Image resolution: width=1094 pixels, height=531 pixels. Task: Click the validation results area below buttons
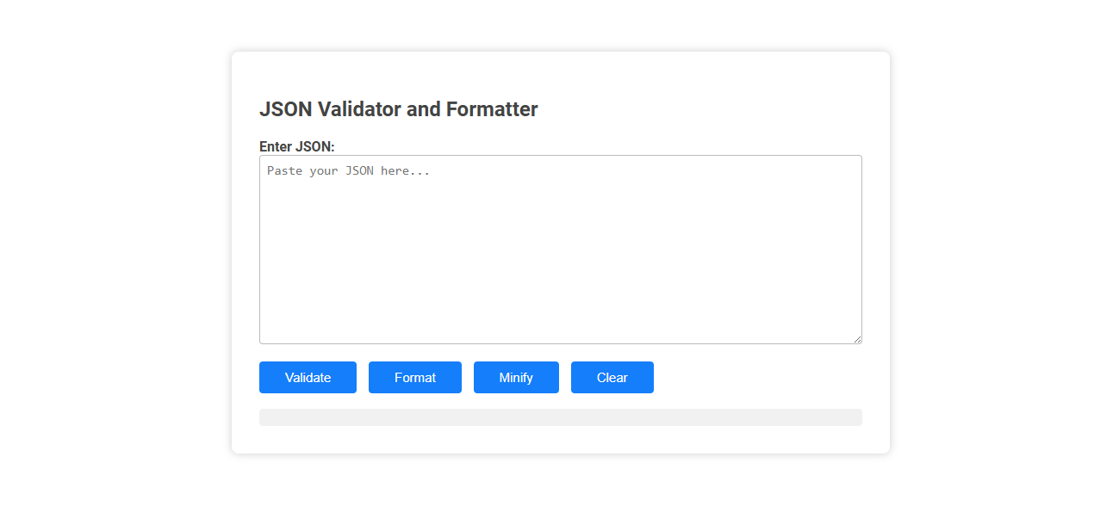click(560, 417)
